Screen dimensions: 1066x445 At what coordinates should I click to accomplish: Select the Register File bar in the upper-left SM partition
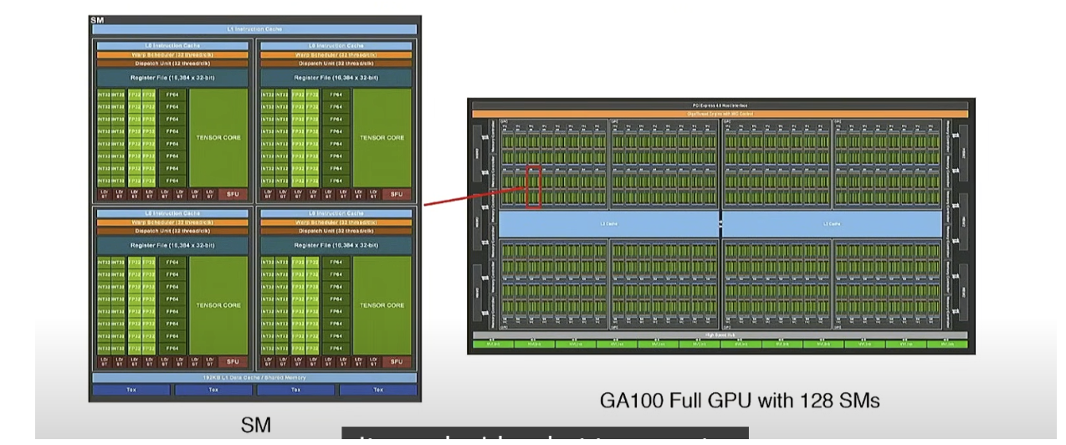[172, 77]
